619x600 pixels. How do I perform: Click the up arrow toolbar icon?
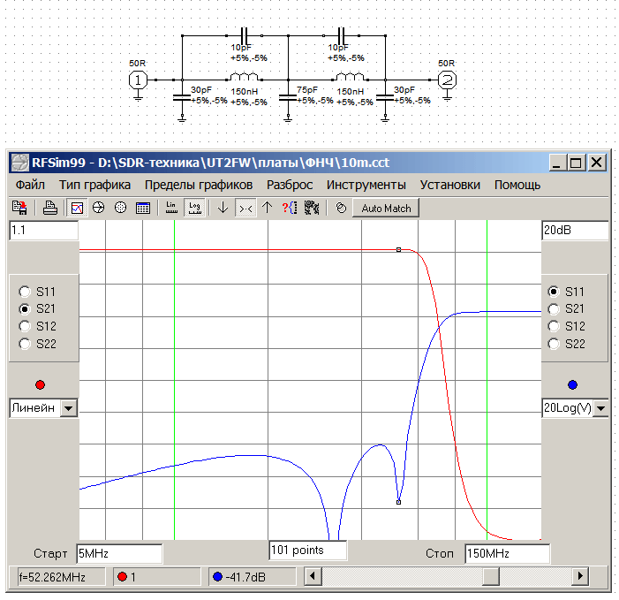[268, 208]
